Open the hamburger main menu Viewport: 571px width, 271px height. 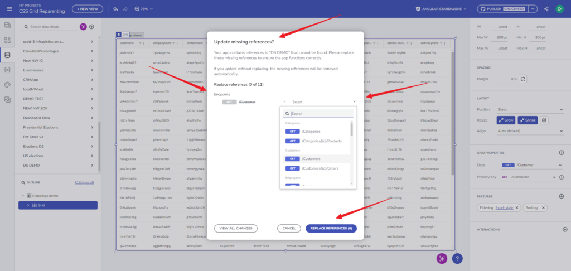9,9
